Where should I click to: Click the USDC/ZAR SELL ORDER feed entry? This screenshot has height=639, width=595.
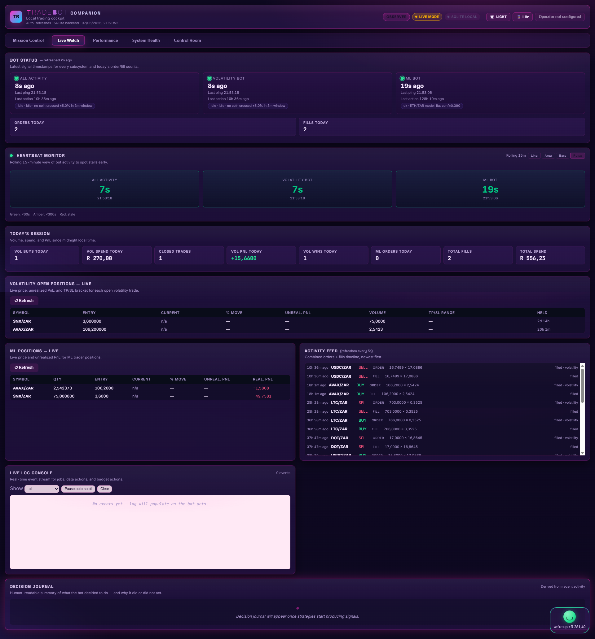[442, 367]
